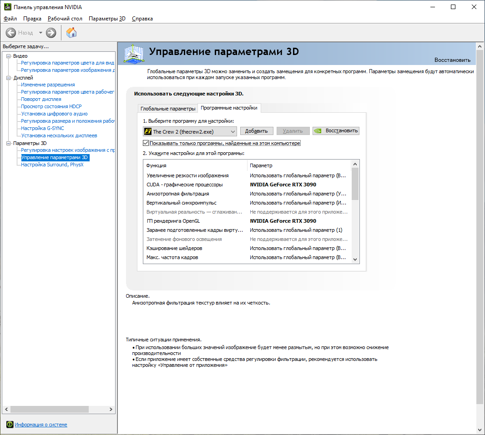
Task: Open the Справка menu
Action: [142, 19]
